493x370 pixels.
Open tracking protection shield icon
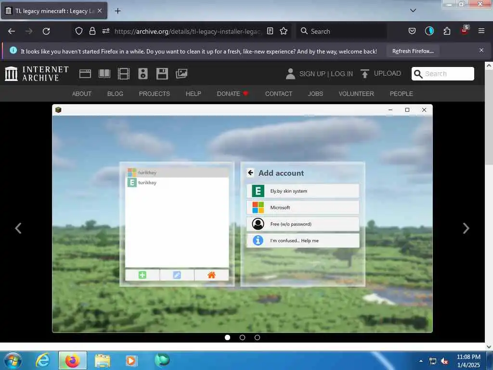[x=79, y=31]
